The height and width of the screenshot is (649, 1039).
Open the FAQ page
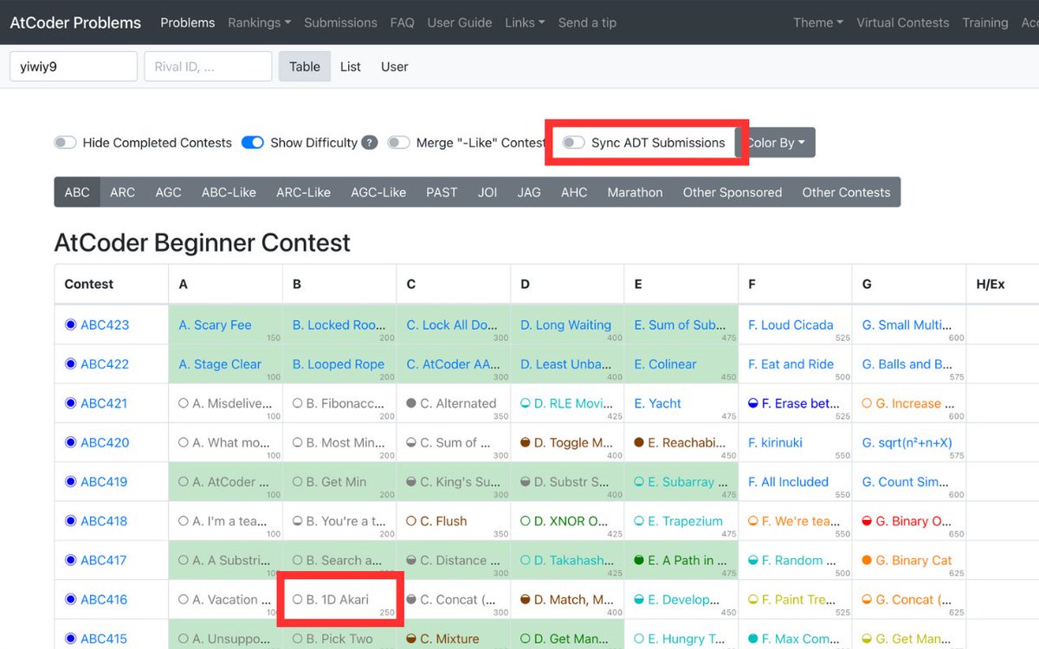(x=402, y=22)
